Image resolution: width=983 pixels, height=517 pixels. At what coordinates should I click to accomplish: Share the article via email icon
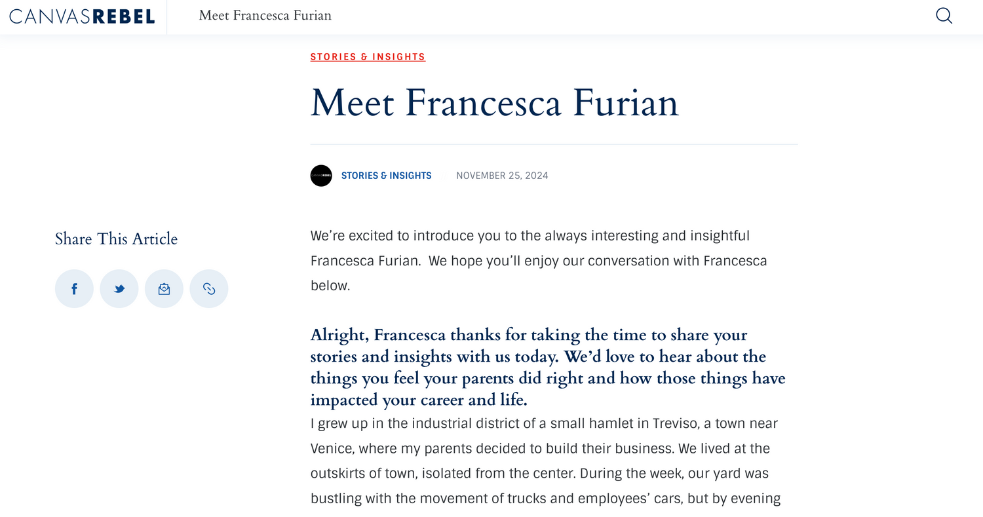pos(164,288)
